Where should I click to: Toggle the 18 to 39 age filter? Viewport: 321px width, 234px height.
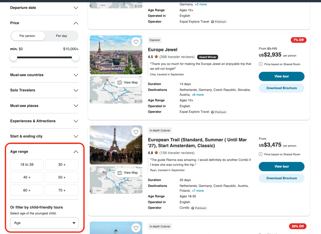click(27, 164)
